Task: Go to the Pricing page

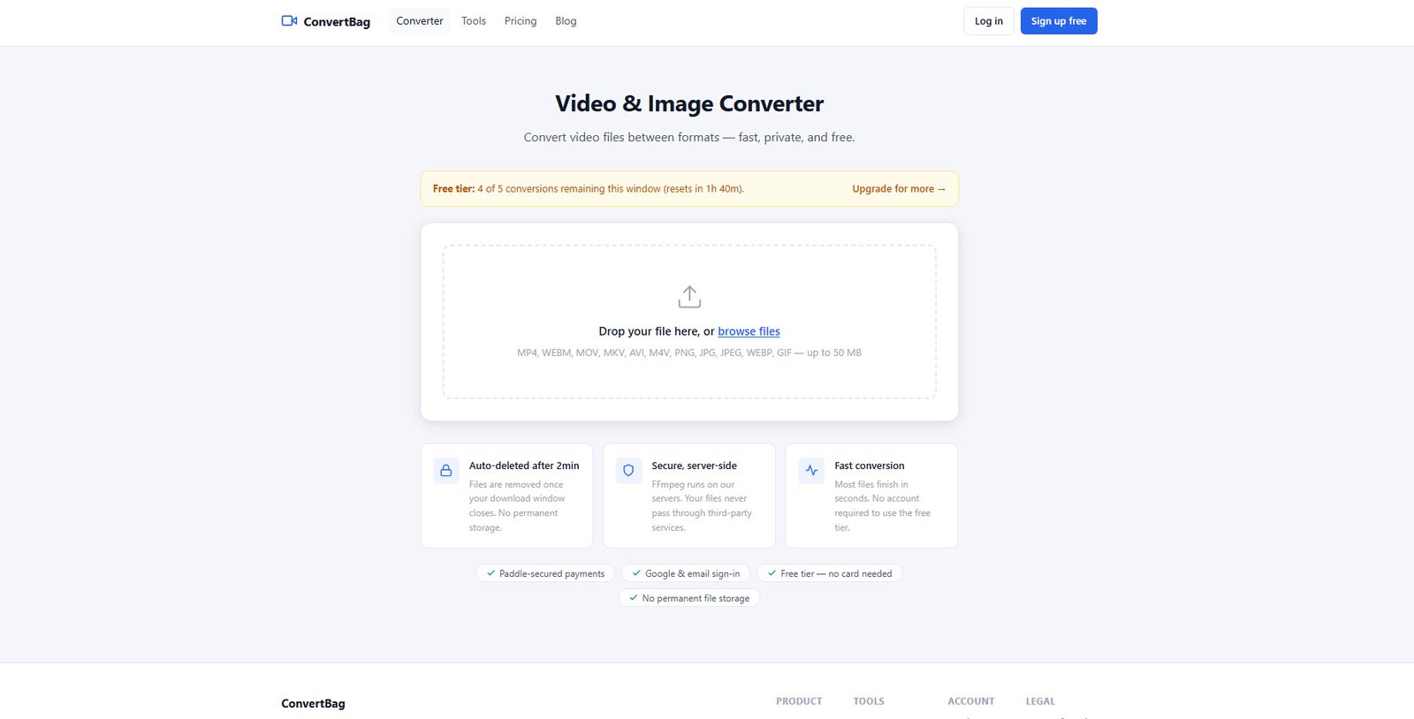Action: tap(521, 21)
